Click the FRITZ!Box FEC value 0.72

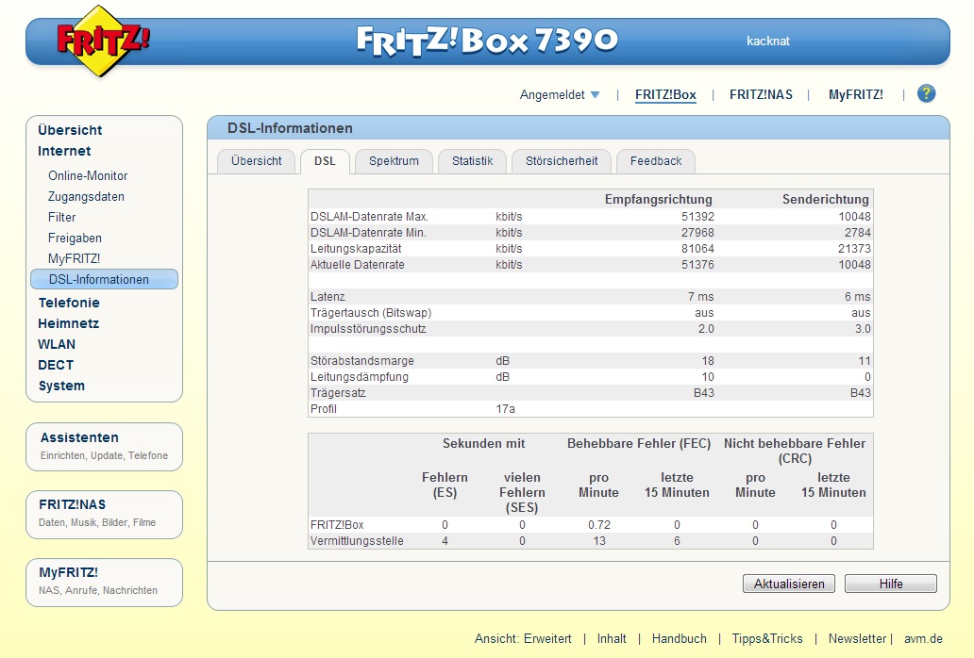point(598,525)
